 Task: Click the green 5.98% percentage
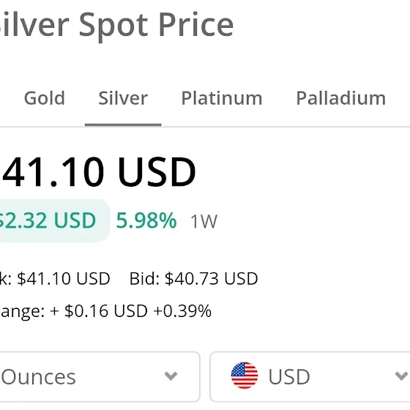click(146, 220)
